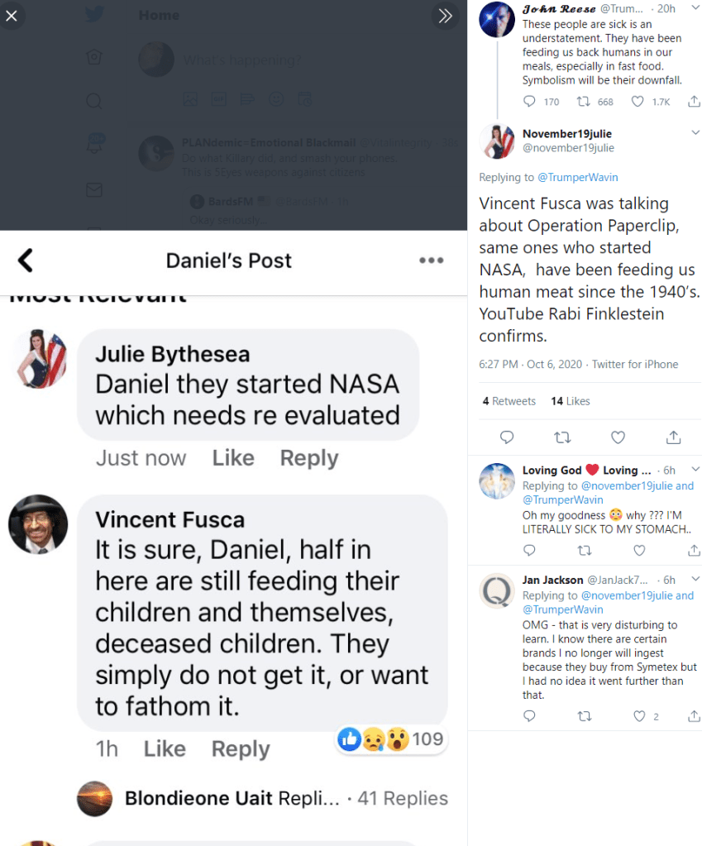Click Like under Julie Bythesea's comment
The width and height of the screenshot is (702, 846).
tap(233, 457)
